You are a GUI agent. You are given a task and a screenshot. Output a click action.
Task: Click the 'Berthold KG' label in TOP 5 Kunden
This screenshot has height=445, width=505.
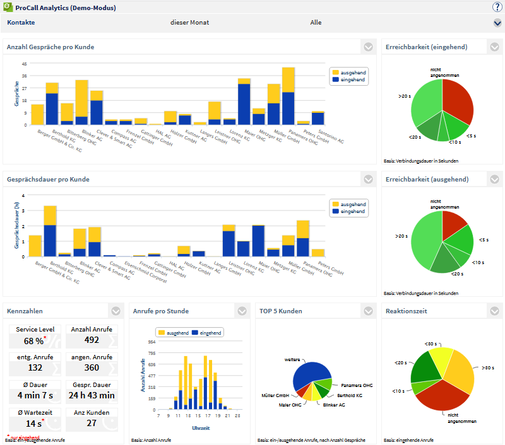[x=350, y=395]
